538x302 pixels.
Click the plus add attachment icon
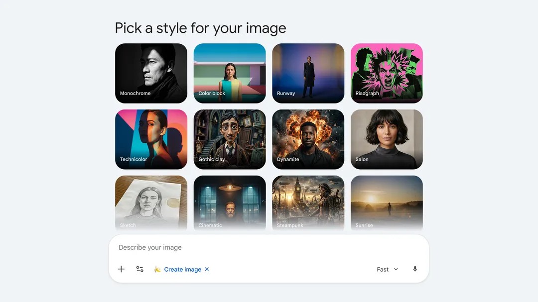pyautogui.click(x=121, y=269)
